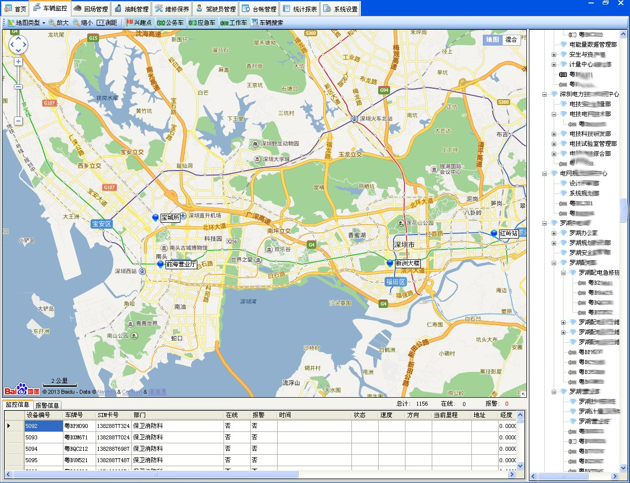The image size is (630, 483).
Task: Click the 放大 zoom-in toolbar icon
Action: (x=58, y=23)
